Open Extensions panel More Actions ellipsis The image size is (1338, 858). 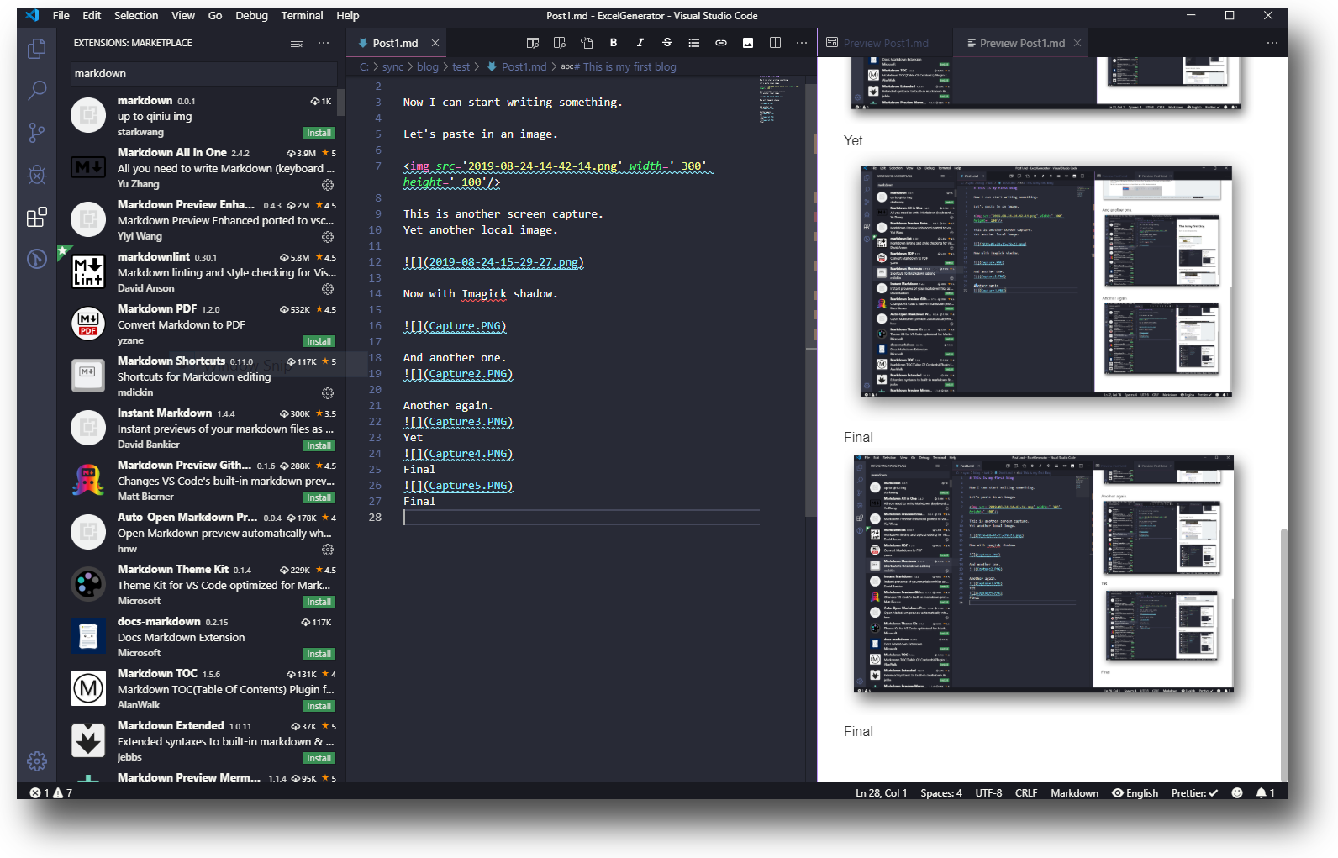(x=324, y=43)
